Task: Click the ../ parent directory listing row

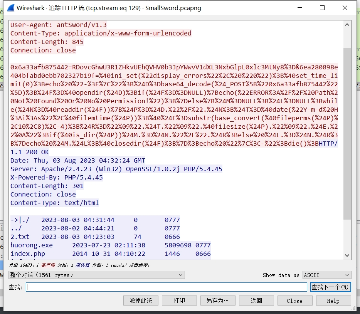Action: click(95, 228)
